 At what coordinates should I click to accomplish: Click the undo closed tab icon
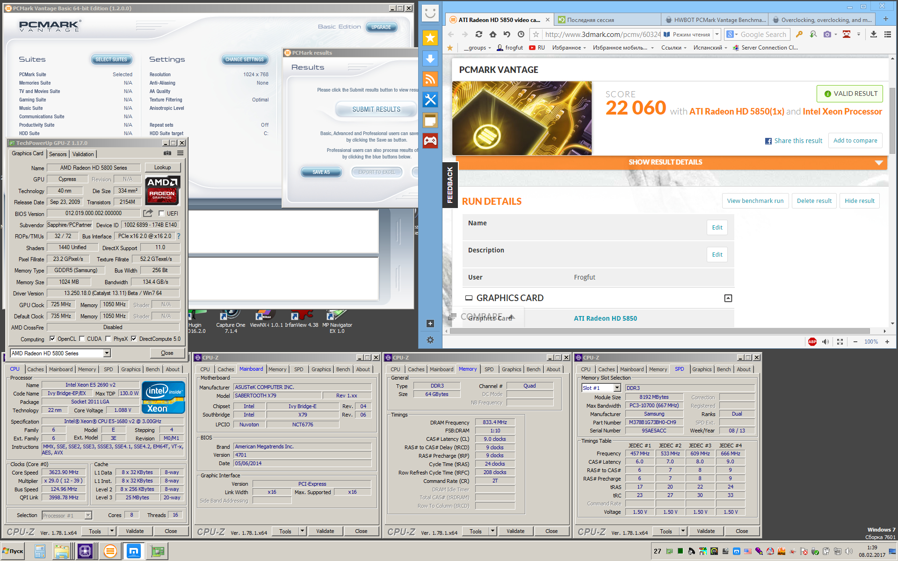507,34
